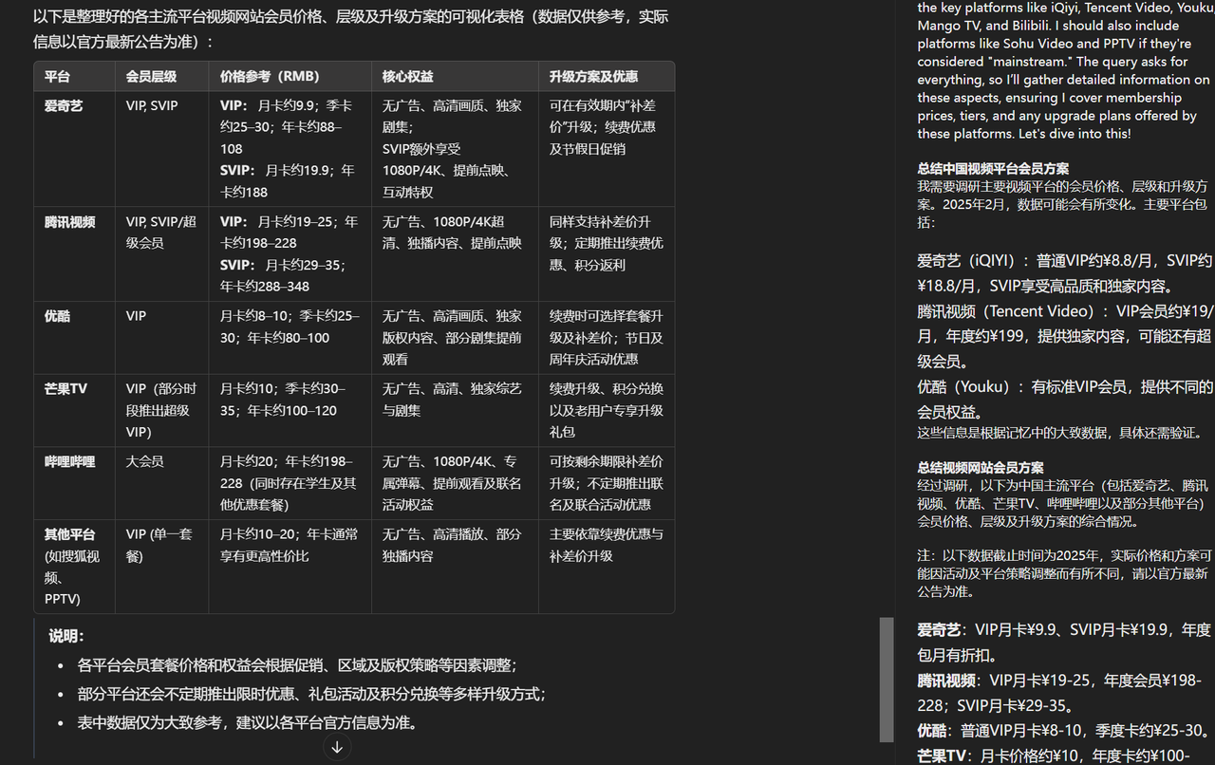Click 其他平台 price cell with 月卡约10–20
1215x765 pixels.
click(290, 567)
